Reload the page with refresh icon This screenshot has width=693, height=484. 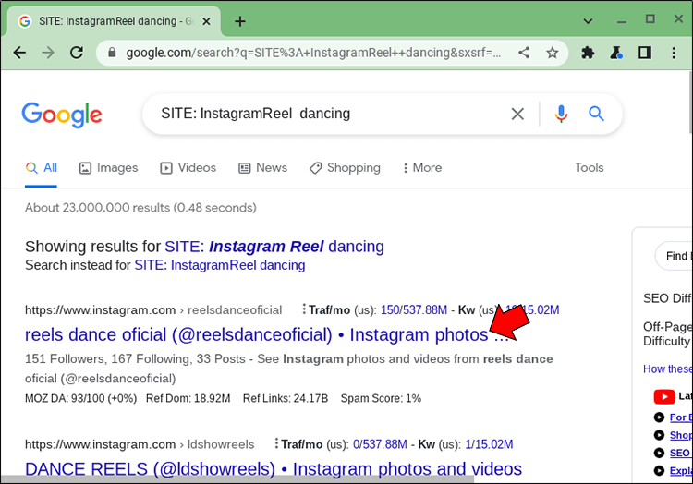coord(77,53)
